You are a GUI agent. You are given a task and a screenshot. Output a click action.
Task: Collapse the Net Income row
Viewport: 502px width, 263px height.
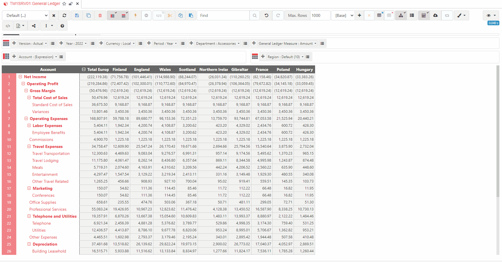point(20,77)
